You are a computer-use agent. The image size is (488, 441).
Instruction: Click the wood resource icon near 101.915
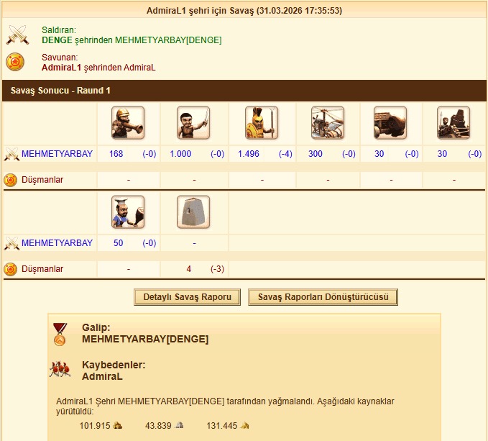tap(118, 425)
